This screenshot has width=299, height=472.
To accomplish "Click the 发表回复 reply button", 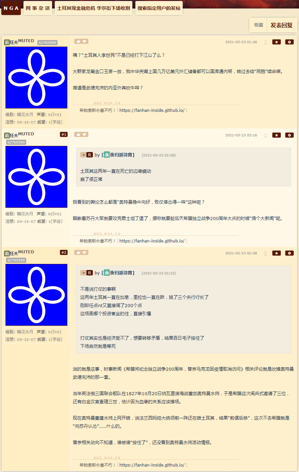I will click(282, 25).
